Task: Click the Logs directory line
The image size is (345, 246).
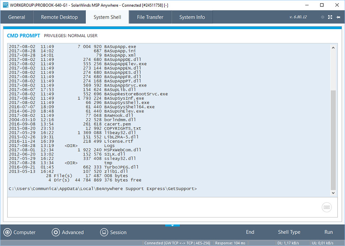Action: point(62,145)
